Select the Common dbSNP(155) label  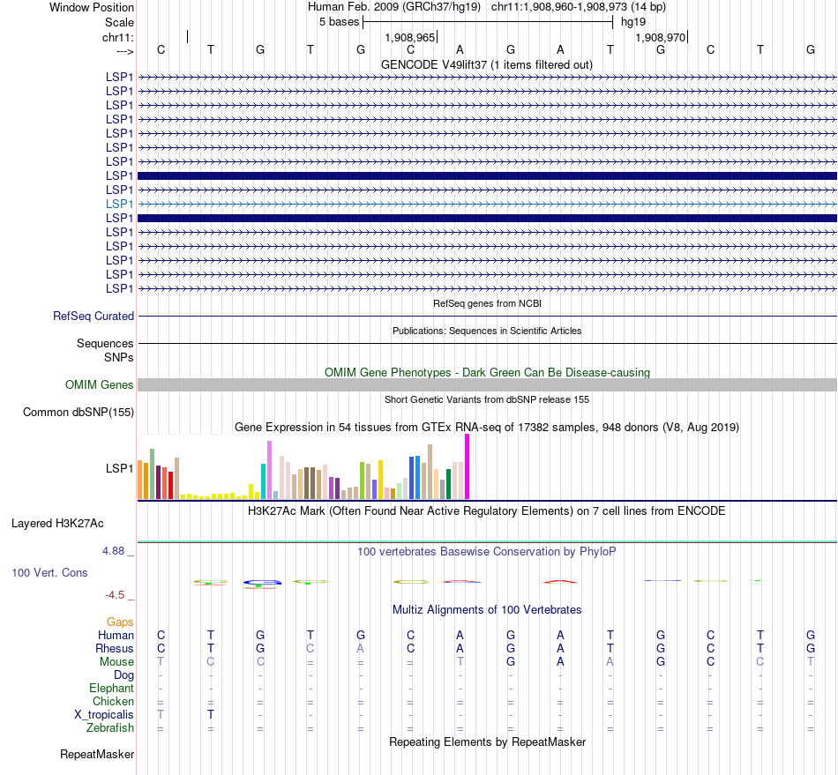[x=79, y=413]
